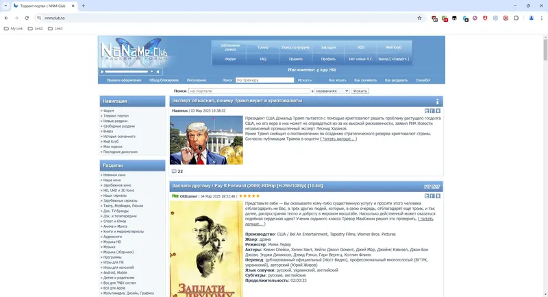Mute the radio player speaker icon
The height and width of the screenshot is (297, 548).
(158, 72)
